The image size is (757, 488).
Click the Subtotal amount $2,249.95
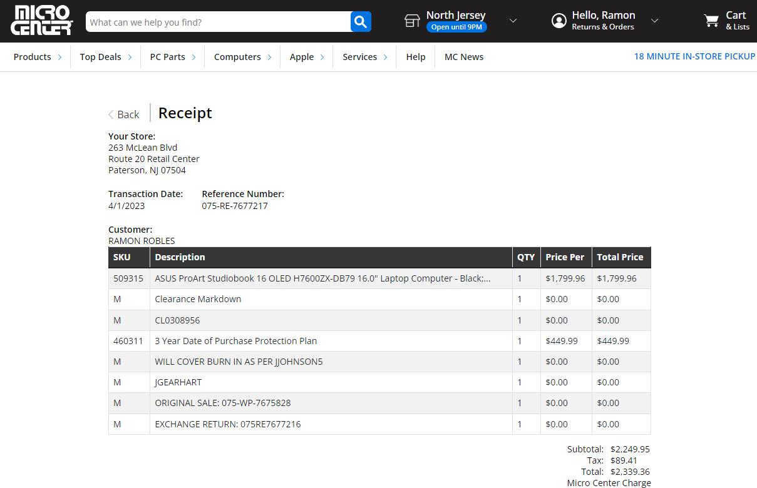[630, 449]
